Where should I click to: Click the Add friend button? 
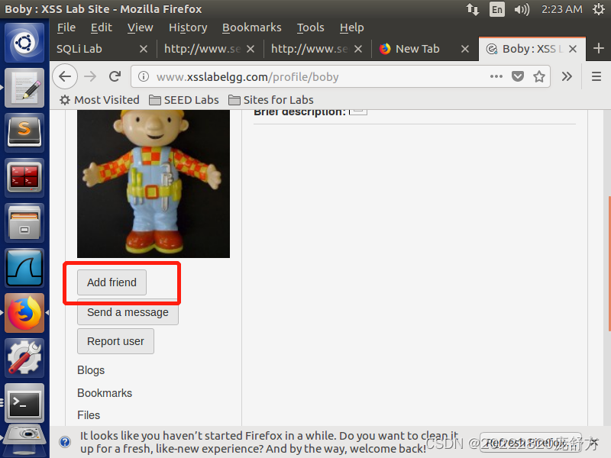click(112, 282)
